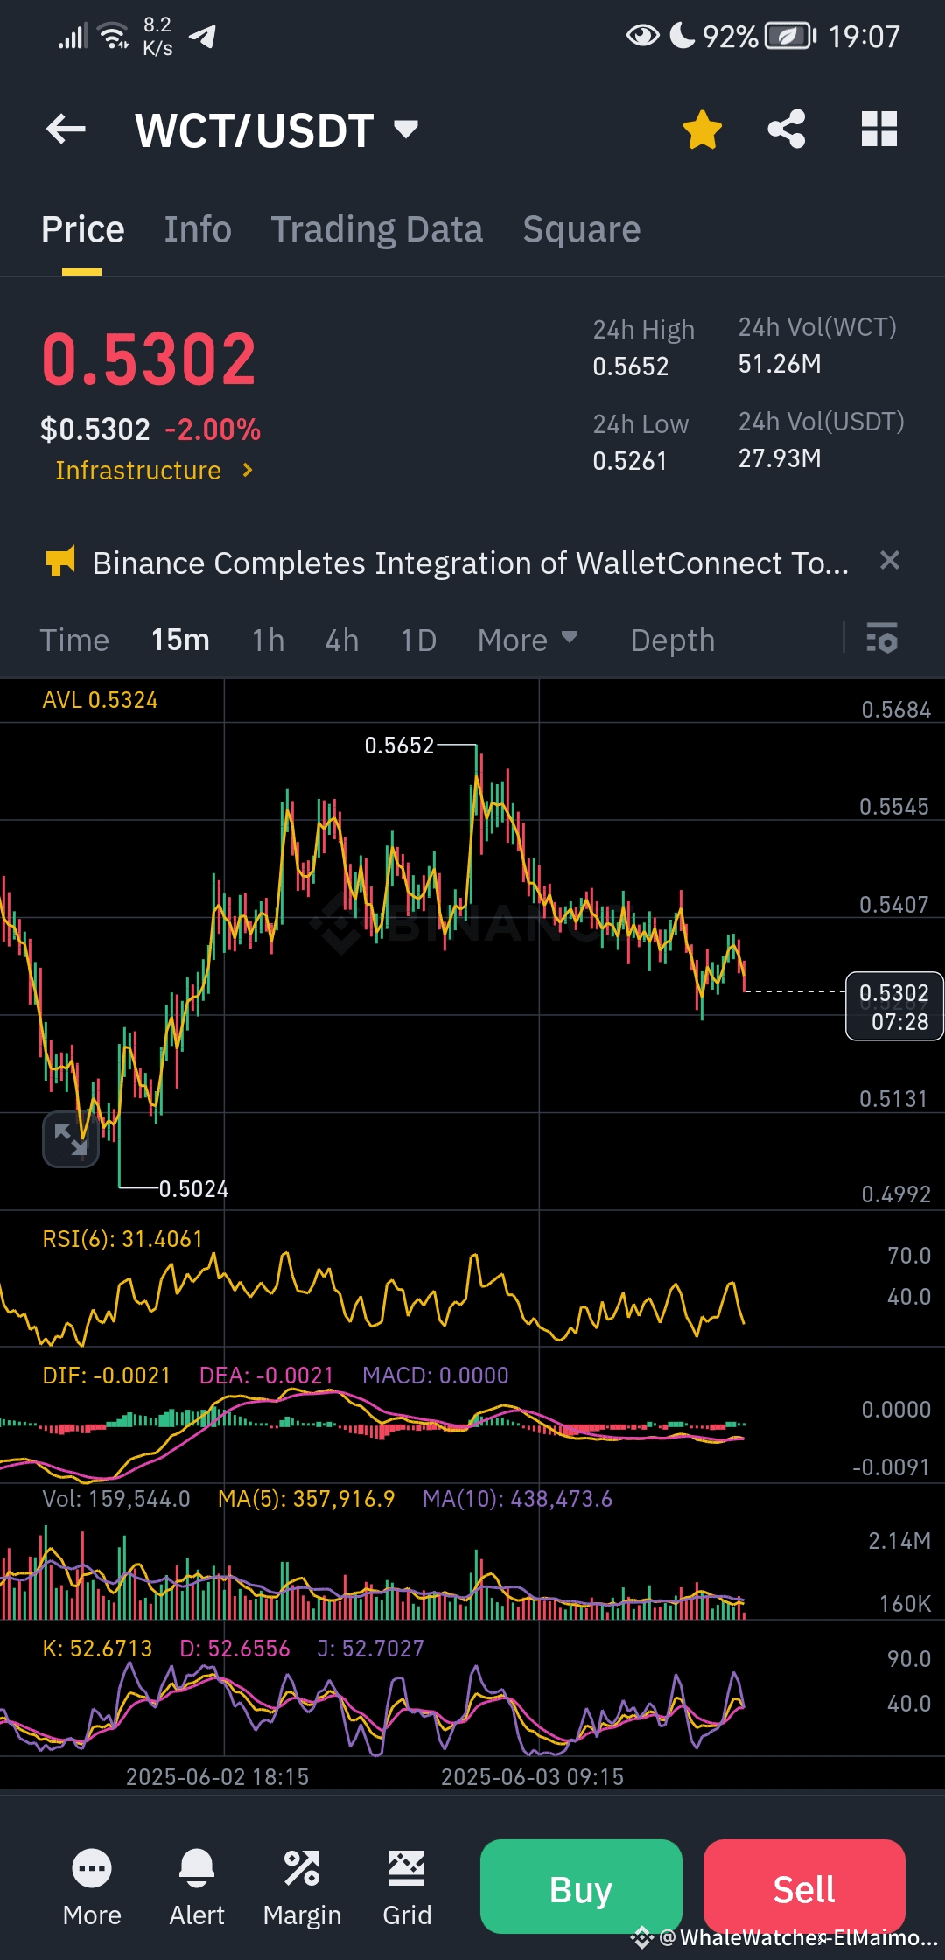The width and height of the screenshot is (945, 1960).
Task: Open the Square tab
Action: click(582, 229)
